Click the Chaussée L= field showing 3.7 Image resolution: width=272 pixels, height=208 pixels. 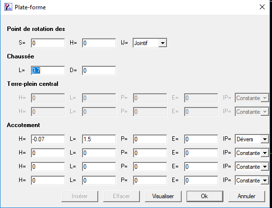click(48, 70)
